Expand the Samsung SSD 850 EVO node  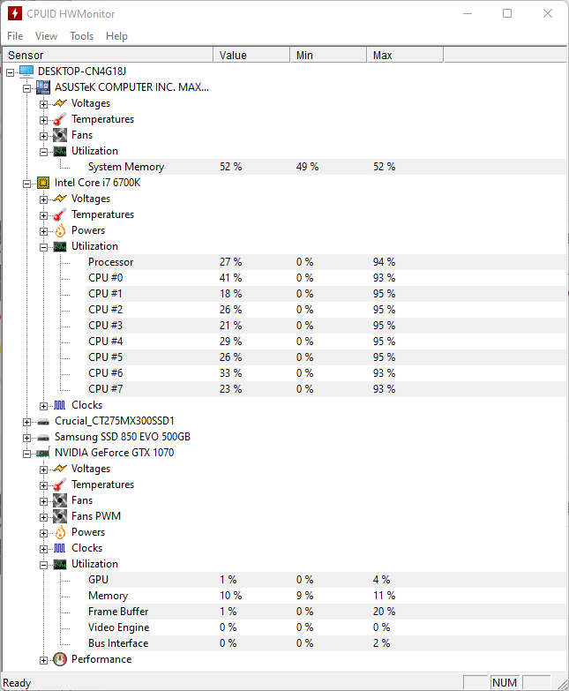pos(26,438)
